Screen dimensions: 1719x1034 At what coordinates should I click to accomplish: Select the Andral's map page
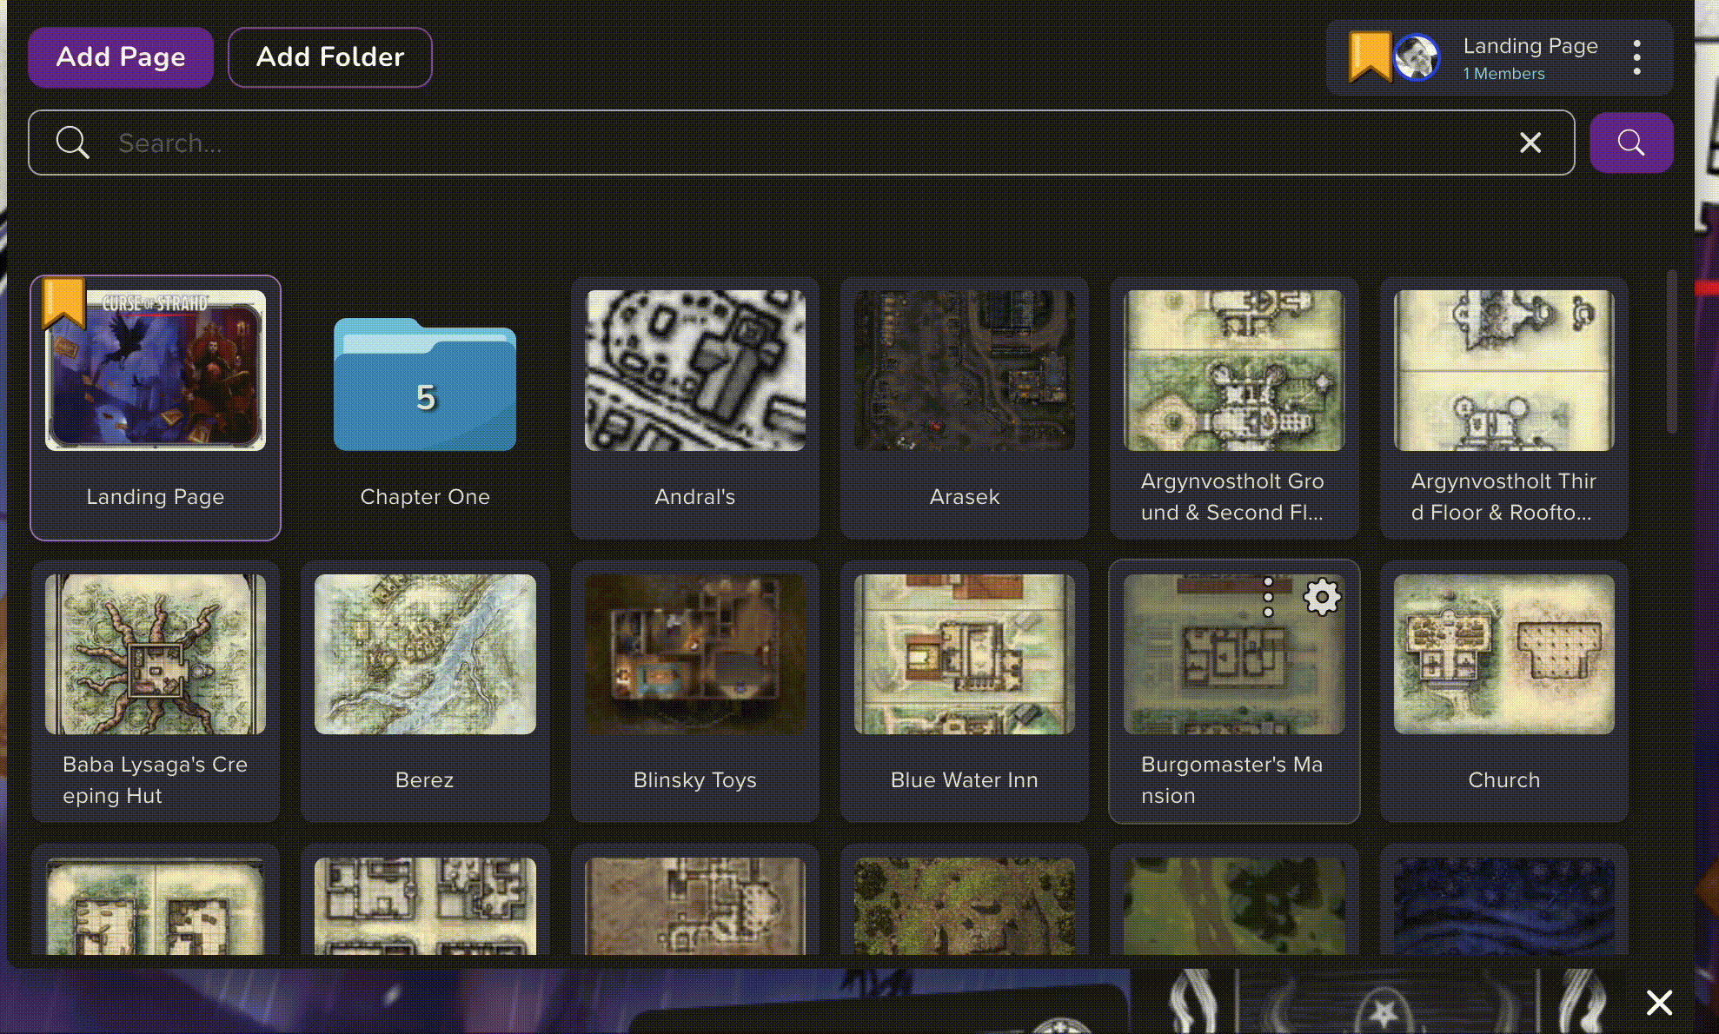pos(695,371)
